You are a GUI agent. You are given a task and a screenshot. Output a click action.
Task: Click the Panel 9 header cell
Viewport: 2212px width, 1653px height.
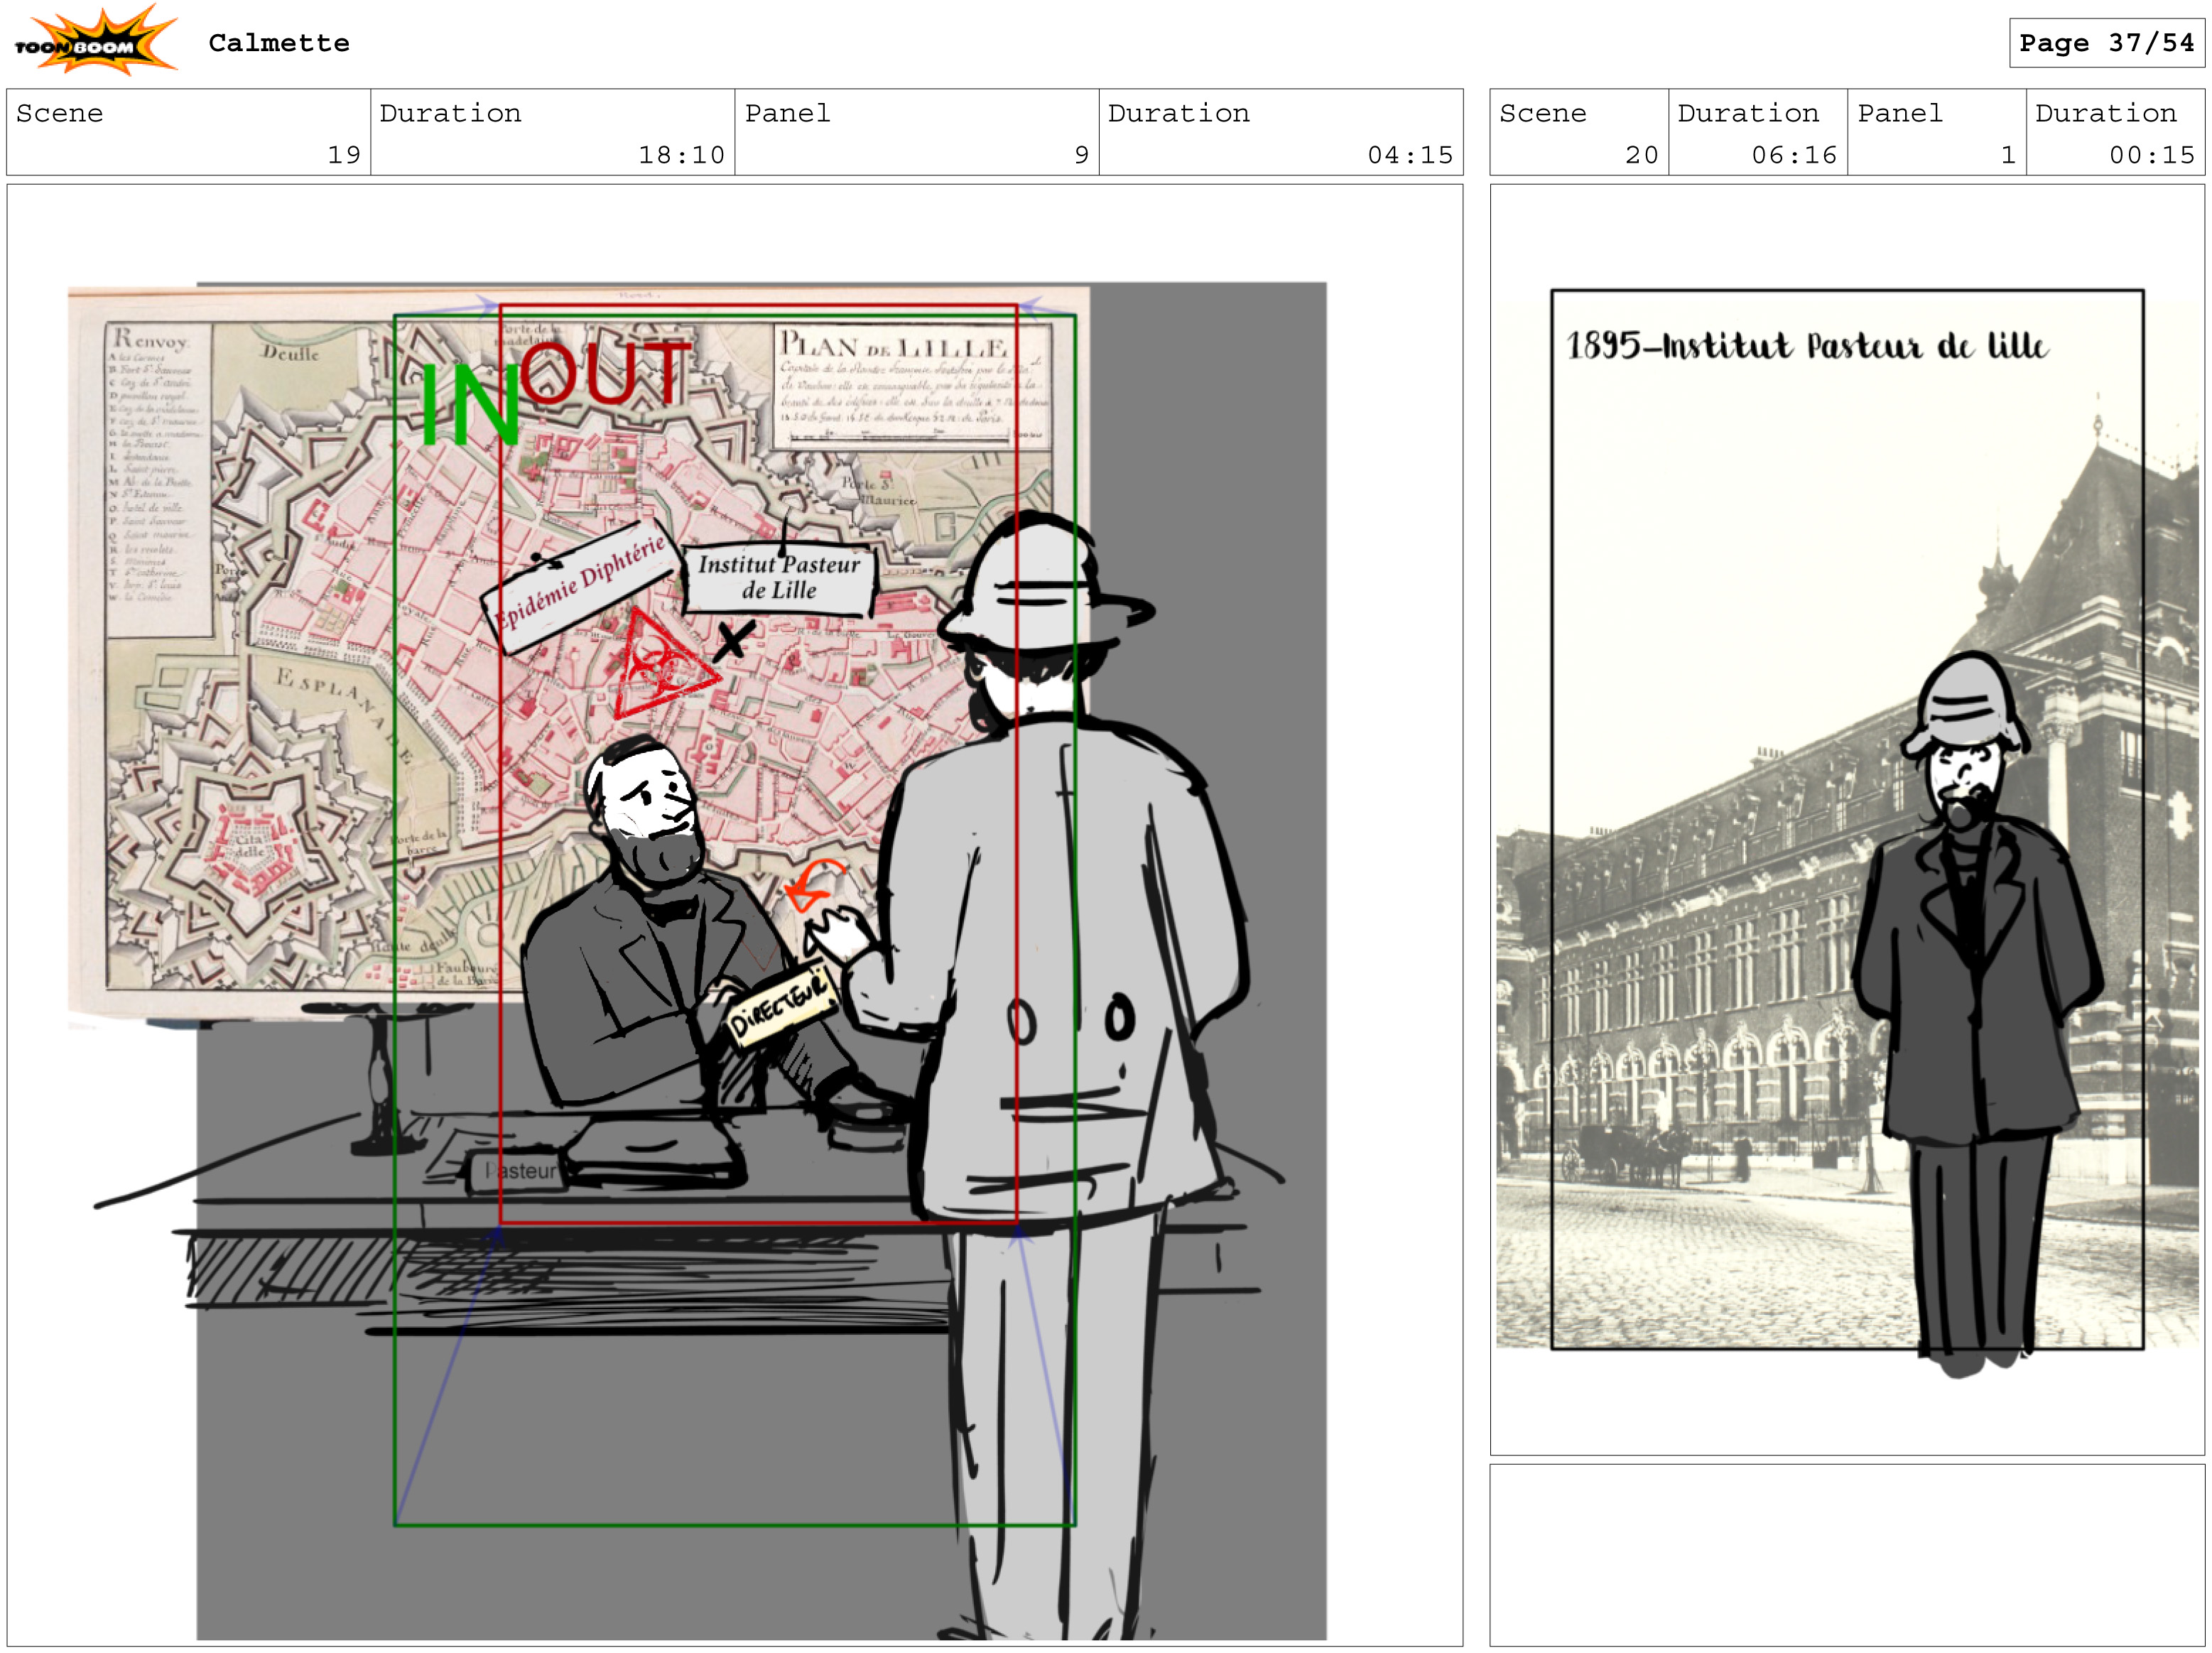(x=917, y=132)
